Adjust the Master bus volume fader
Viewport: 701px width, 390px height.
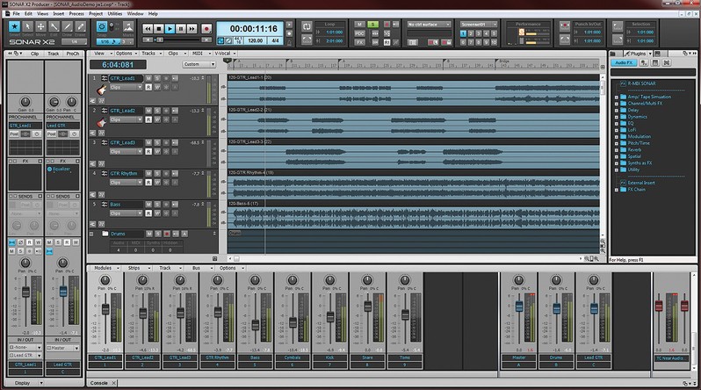[519, 307]
